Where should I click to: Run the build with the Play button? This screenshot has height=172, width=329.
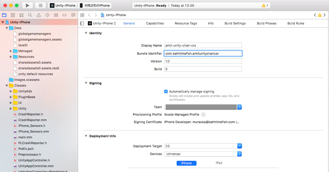point(27,5)
